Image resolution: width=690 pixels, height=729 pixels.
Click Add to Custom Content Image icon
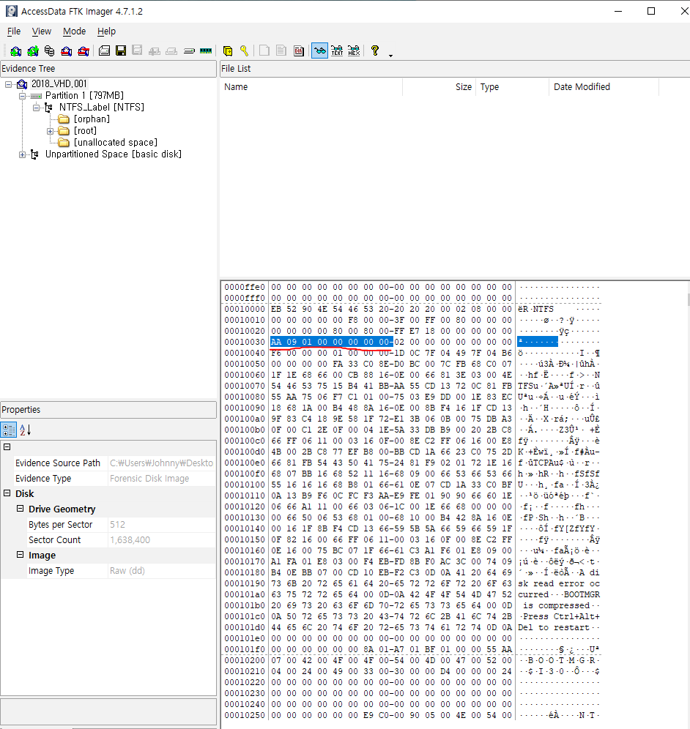pyautogui.click(x=155, y=51)
